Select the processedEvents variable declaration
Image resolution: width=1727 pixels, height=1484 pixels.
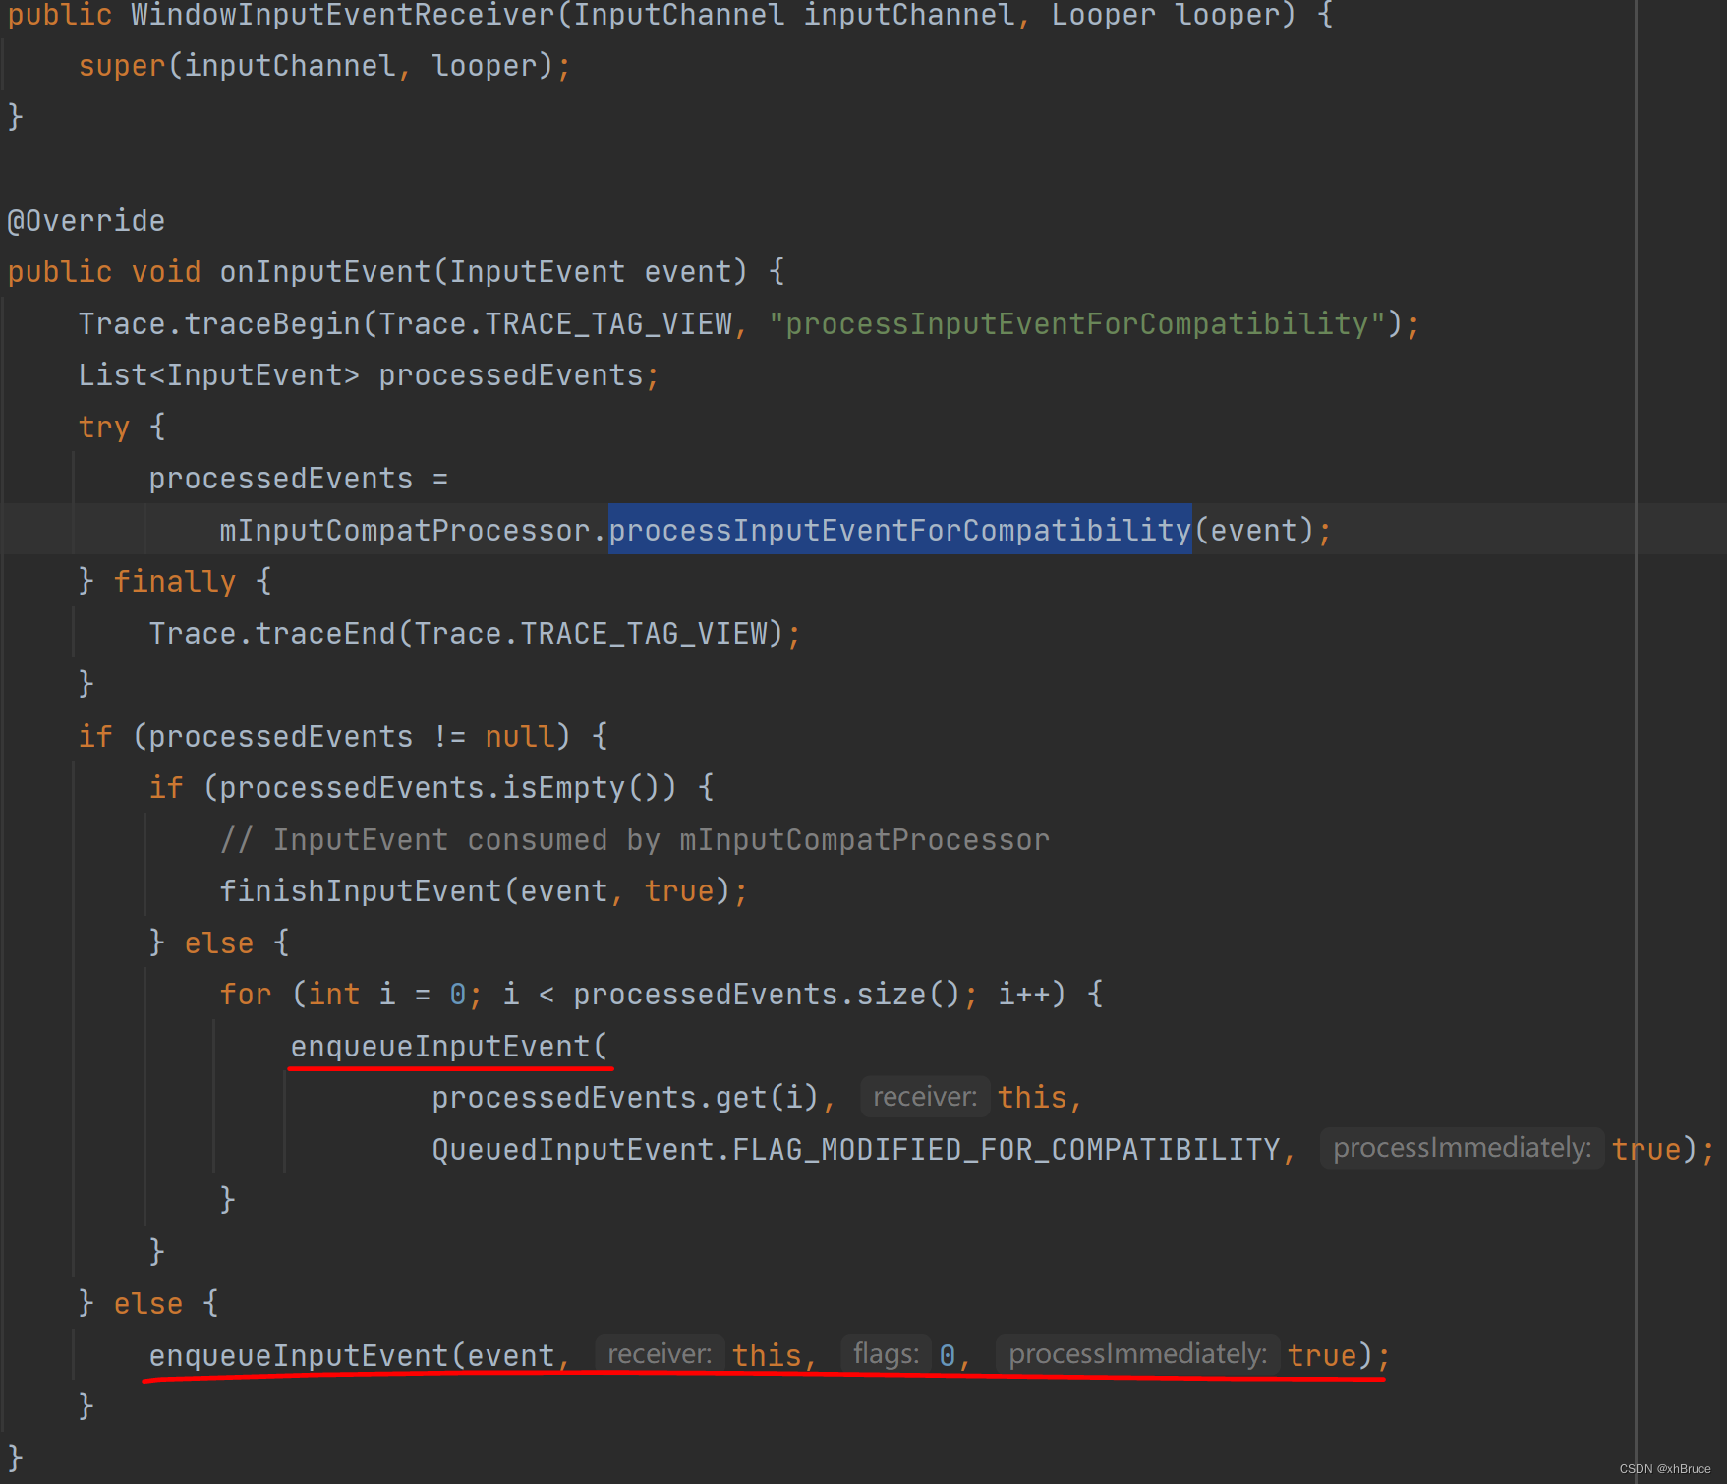tap(513, 373)
